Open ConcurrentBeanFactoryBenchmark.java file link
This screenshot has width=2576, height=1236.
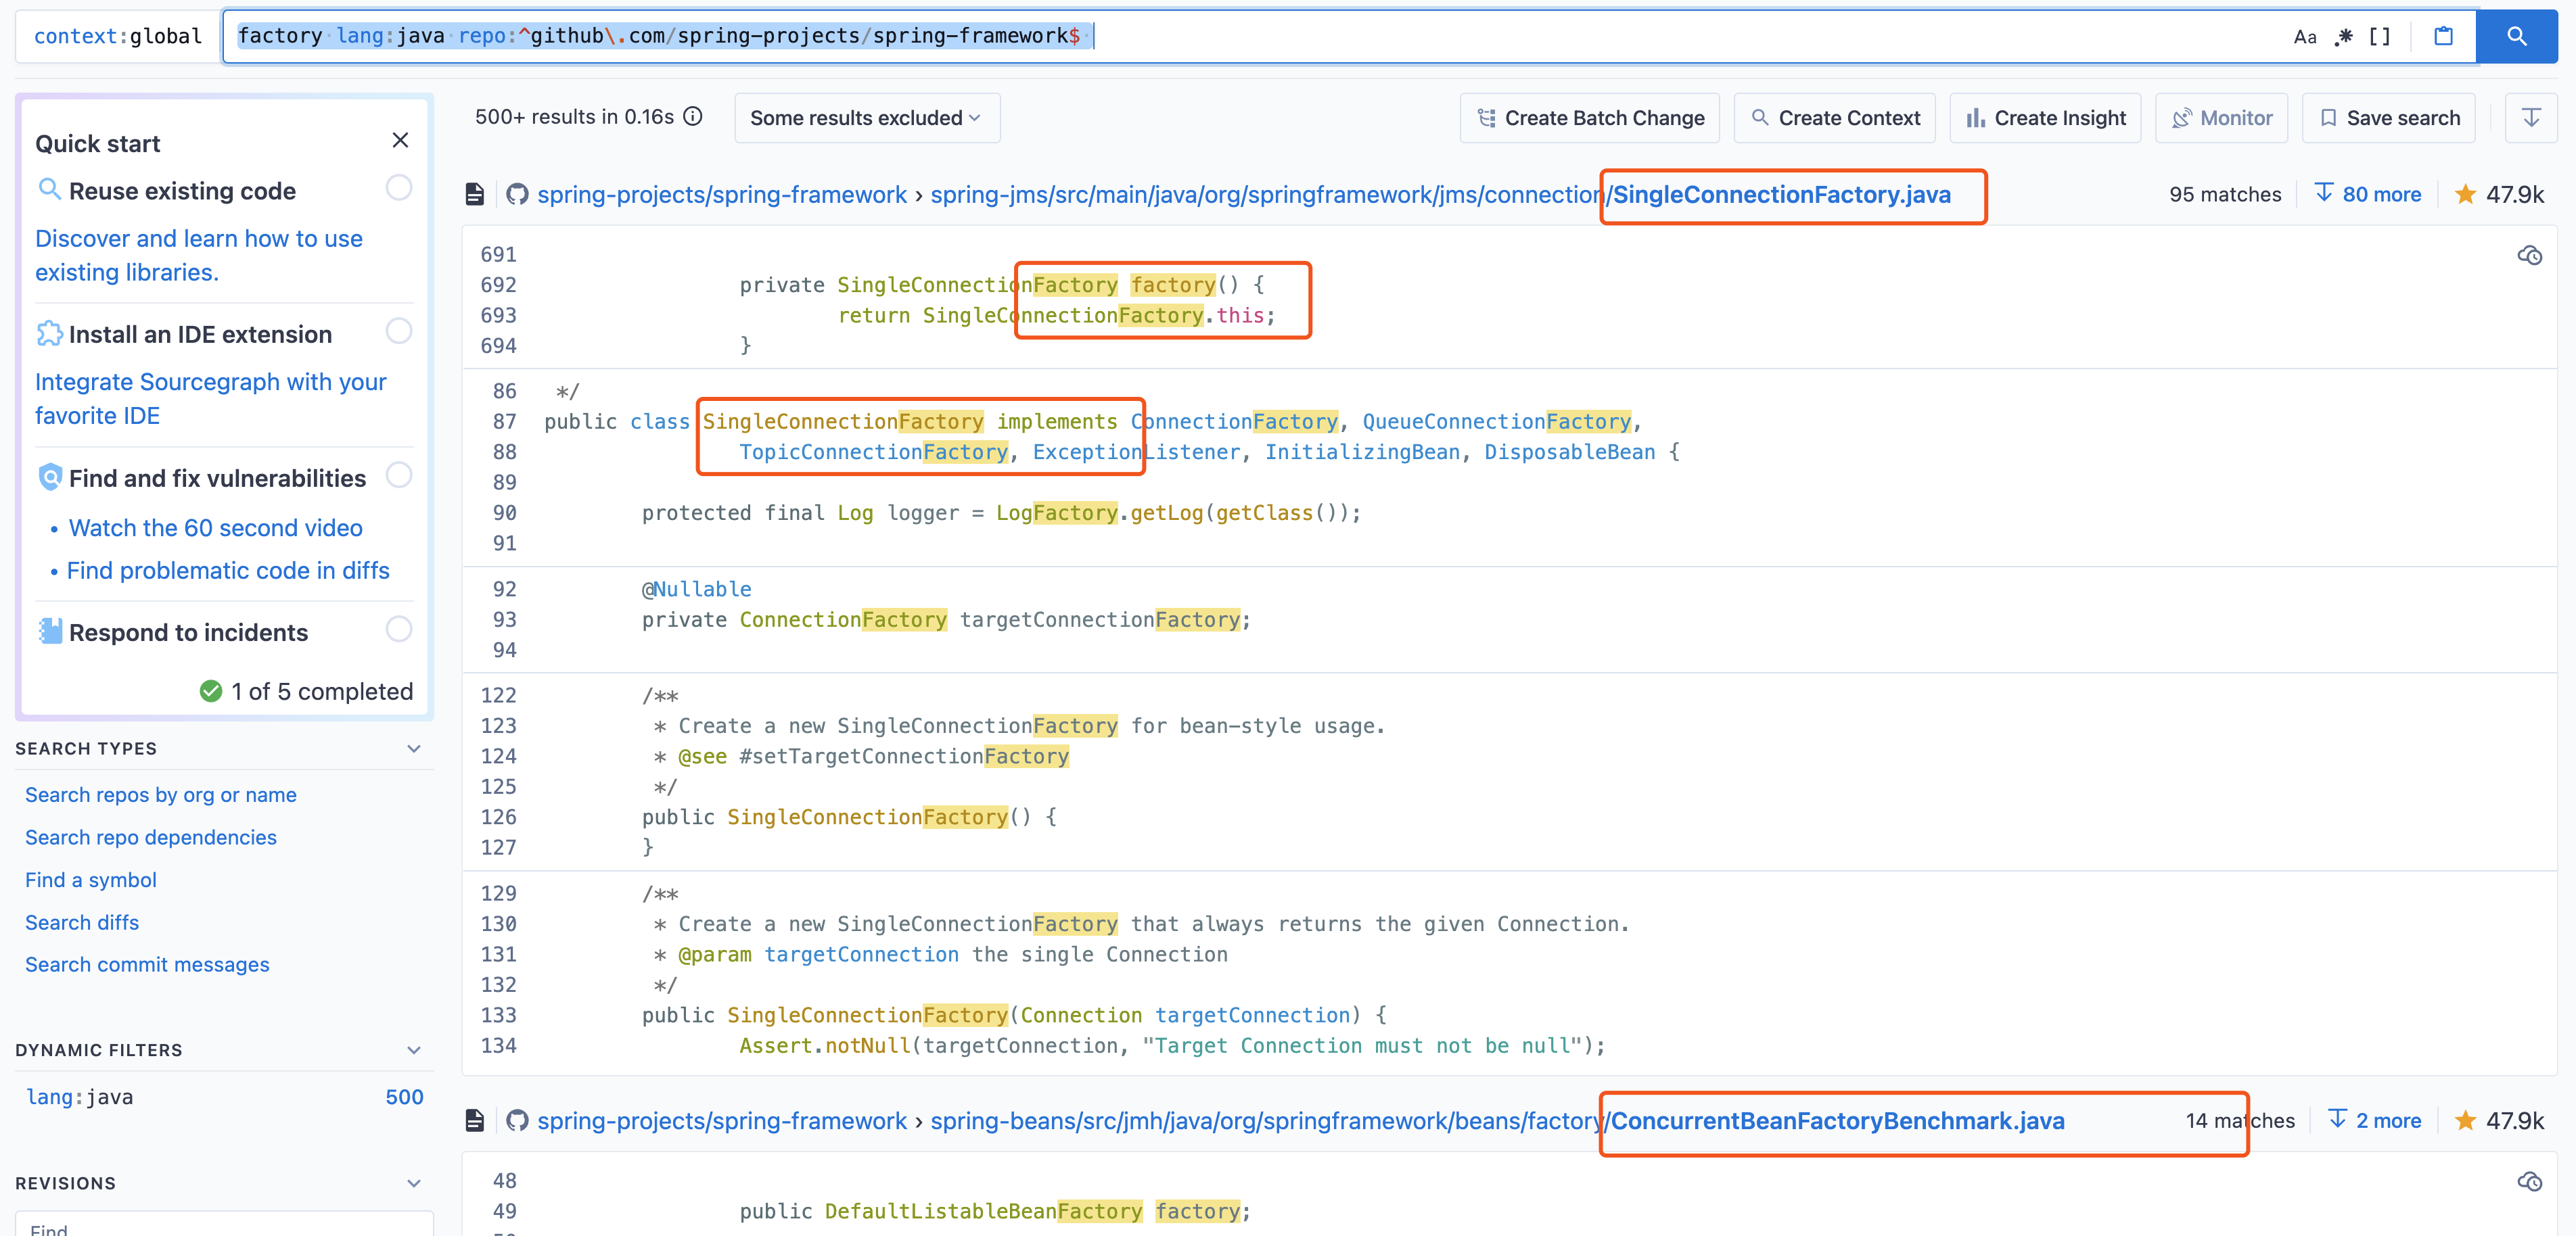coord(1838,1121)
